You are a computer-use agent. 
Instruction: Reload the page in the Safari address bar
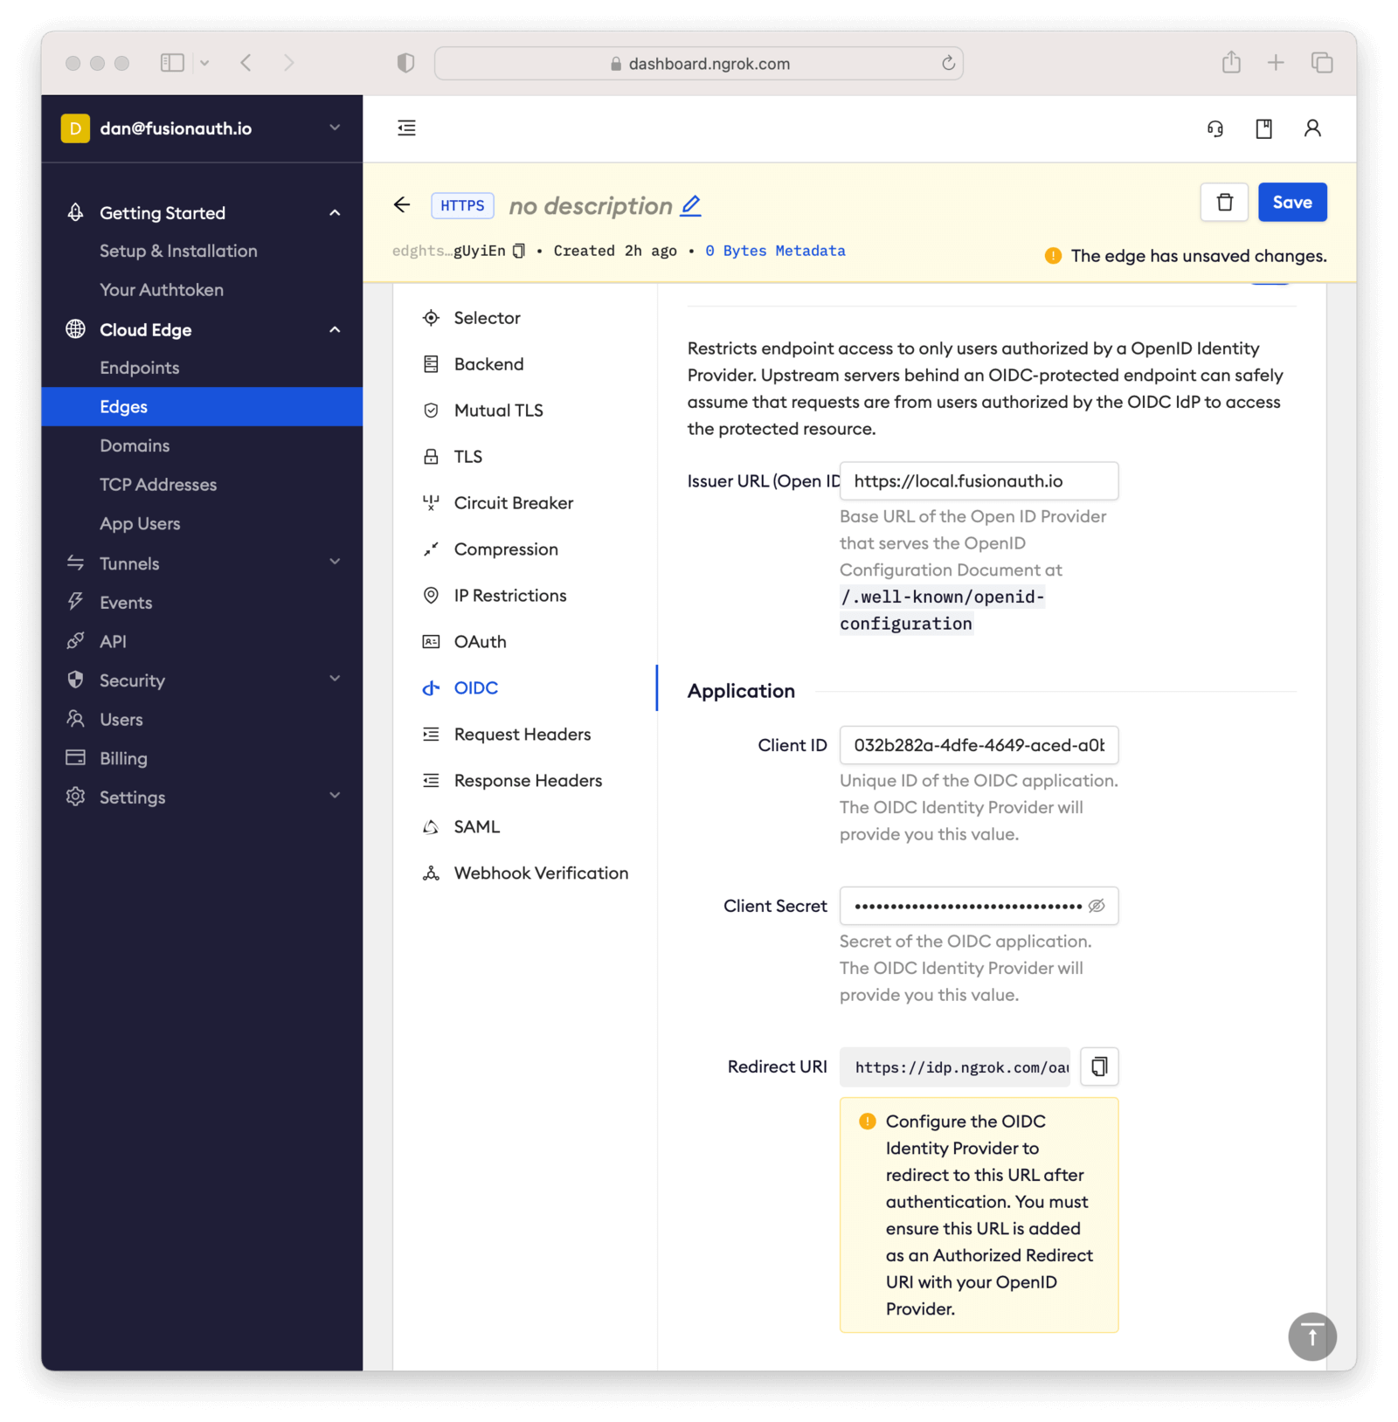tap(948, 63)
